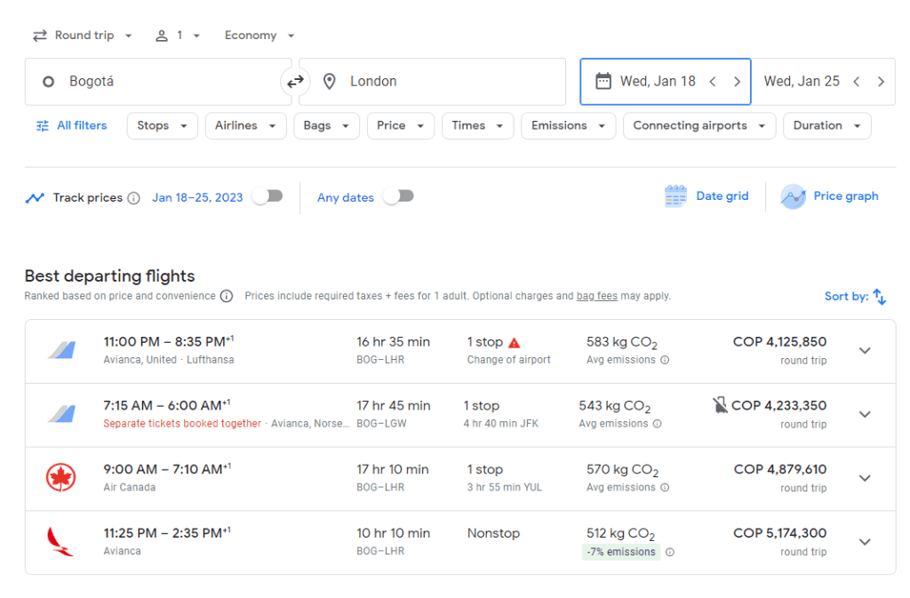Enable the Track prices Jan 18–25 toggle
The height and width of the screenshot is (598, 910).
pos(267,196)
